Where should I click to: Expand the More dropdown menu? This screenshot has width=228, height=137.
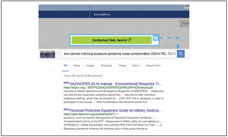coord(136,66)
